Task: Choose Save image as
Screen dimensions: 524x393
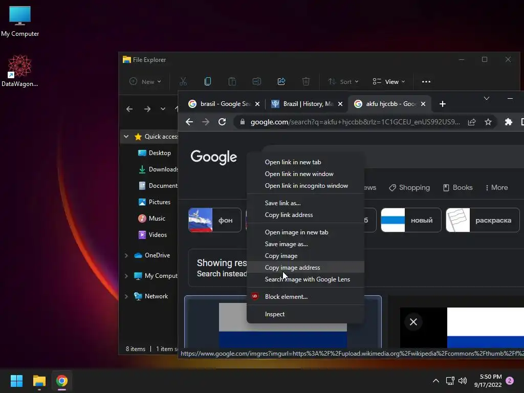Action: pos(305,244)
